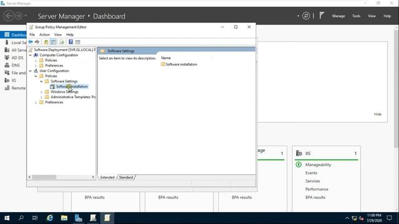Toggle Show/Hide Action Pane toolbar icon
The image size is (399, 224).
pyautogui.click(x=77, y=42)
